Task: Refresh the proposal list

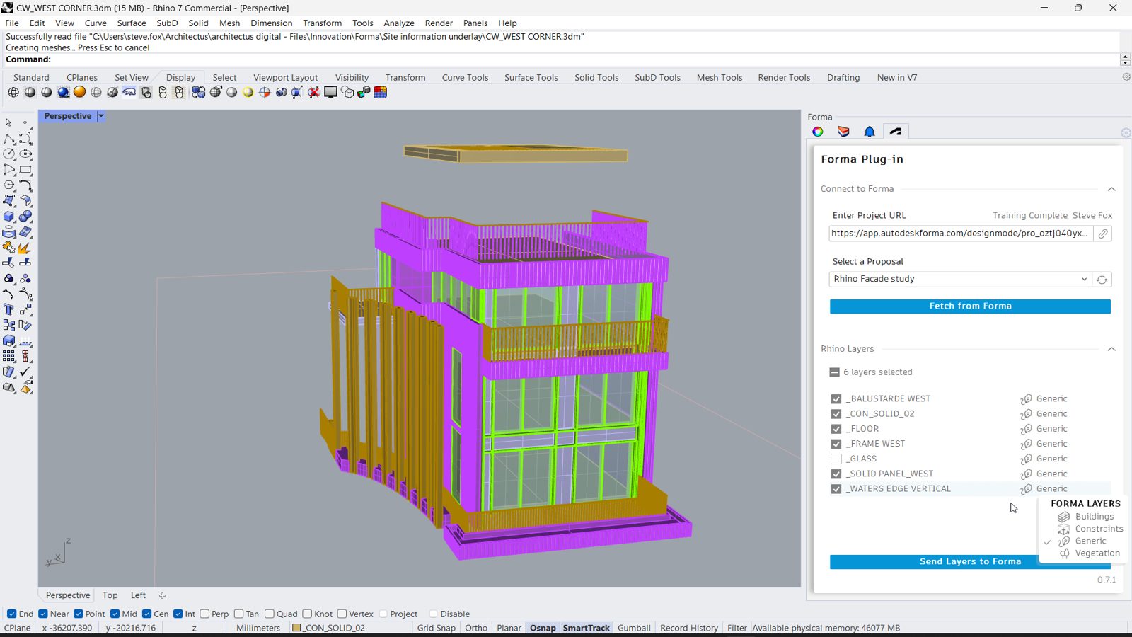Action: coord(1102,280)
